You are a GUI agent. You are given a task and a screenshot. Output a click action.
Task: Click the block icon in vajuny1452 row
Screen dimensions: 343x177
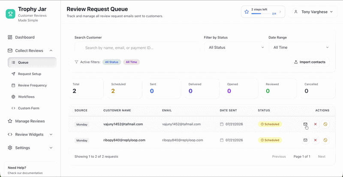coord(325,124)
